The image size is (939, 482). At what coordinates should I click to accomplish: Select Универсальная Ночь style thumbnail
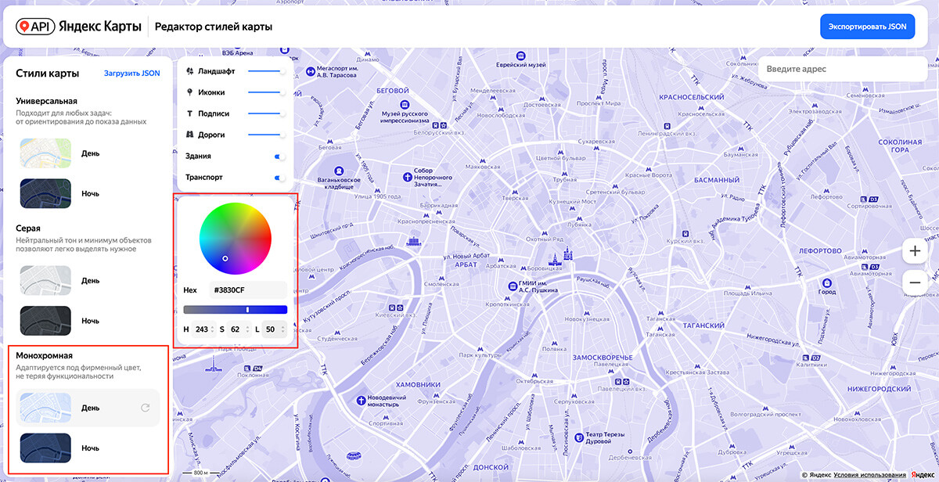pyautogui.click(x=45, y=193)
